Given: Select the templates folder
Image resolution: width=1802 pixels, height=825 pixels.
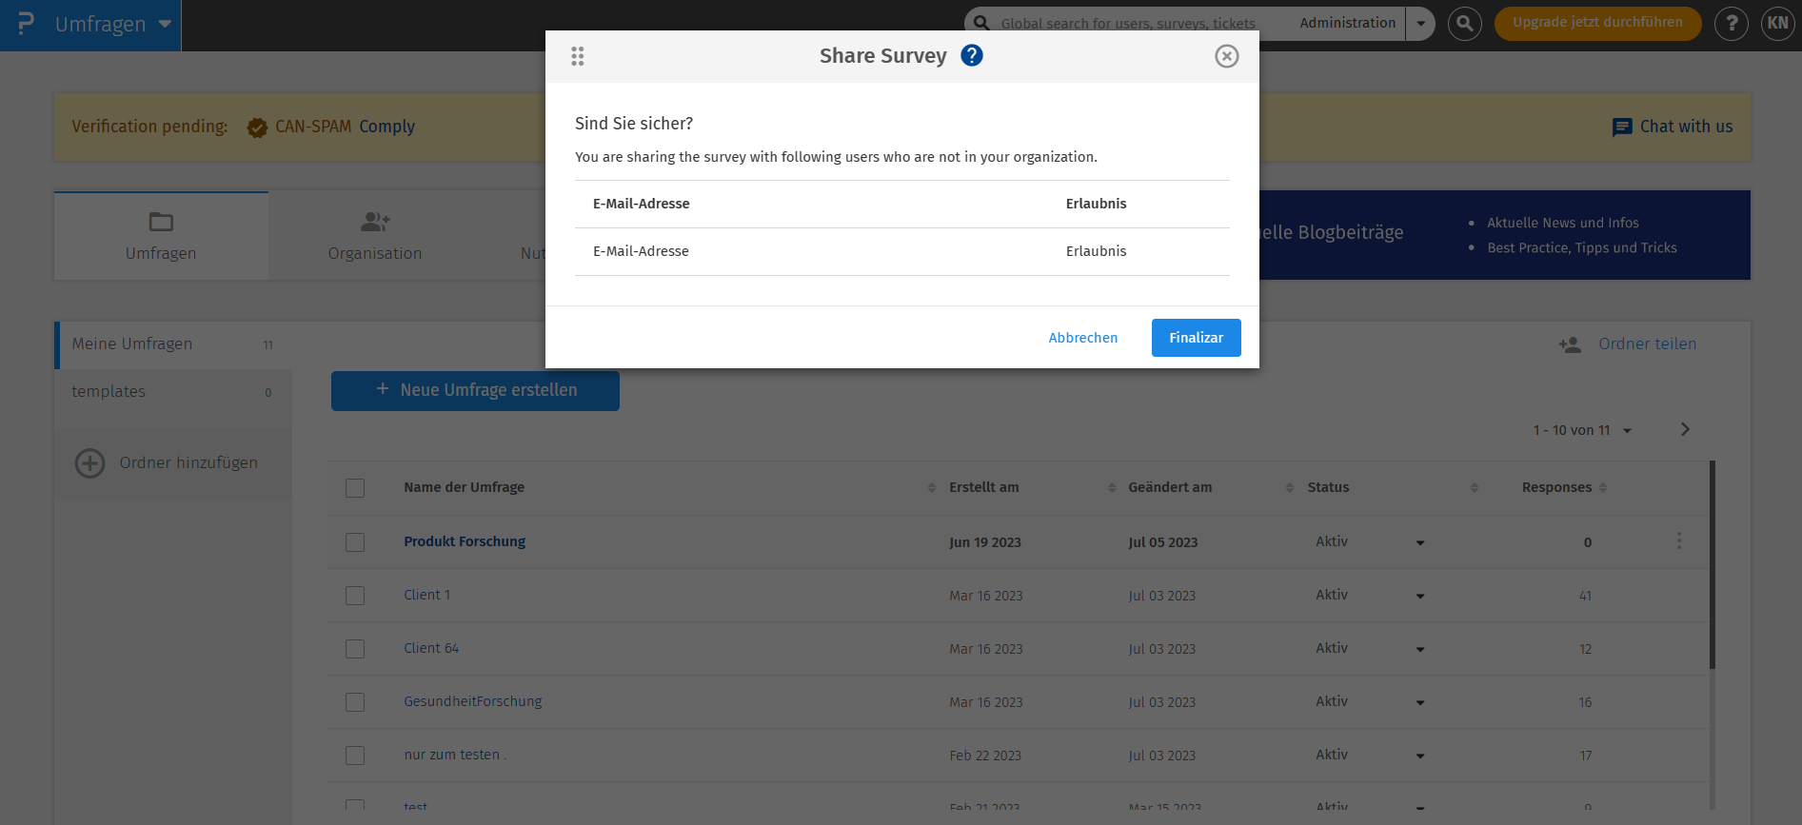Looking at the screenshot, I should pyautogui.click(x=173, y=392).
